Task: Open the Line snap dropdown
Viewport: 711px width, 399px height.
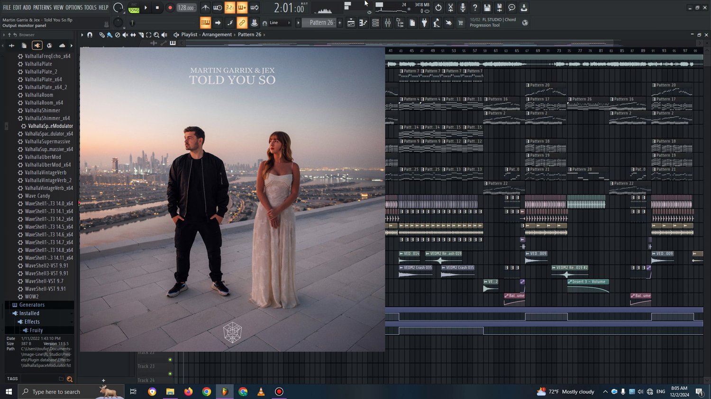Action: (x=280, y=23)
